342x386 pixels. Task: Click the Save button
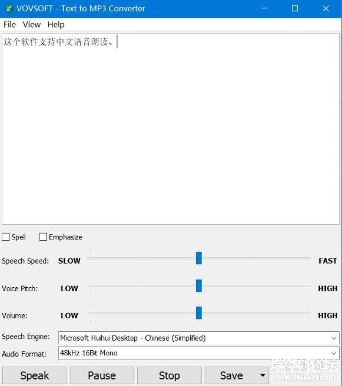(231, 375)
